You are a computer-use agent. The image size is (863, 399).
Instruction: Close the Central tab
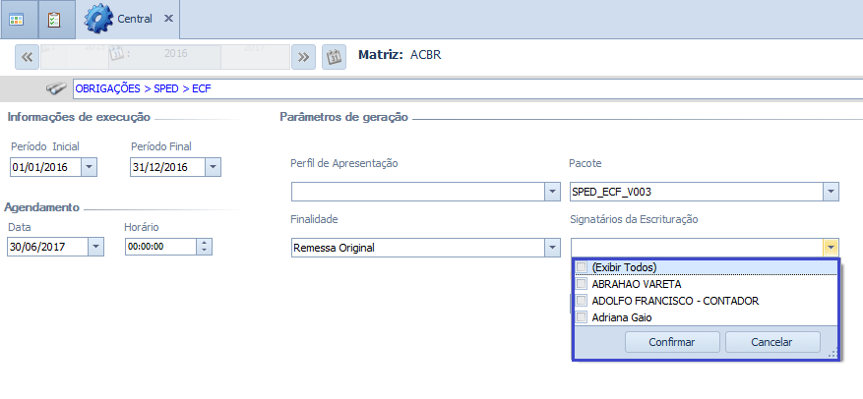[168, 19]
